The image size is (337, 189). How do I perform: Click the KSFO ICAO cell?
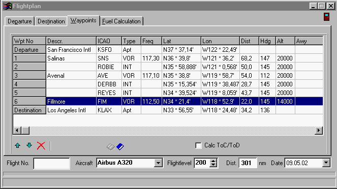tap(109, 50)
